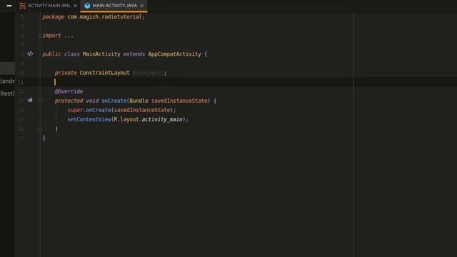Click the class name MainActivity

pos(101,54)
